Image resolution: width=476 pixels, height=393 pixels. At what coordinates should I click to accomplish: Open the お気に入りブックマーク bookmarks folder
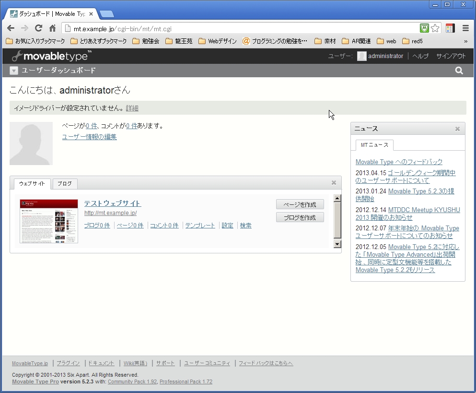(35, 41)
